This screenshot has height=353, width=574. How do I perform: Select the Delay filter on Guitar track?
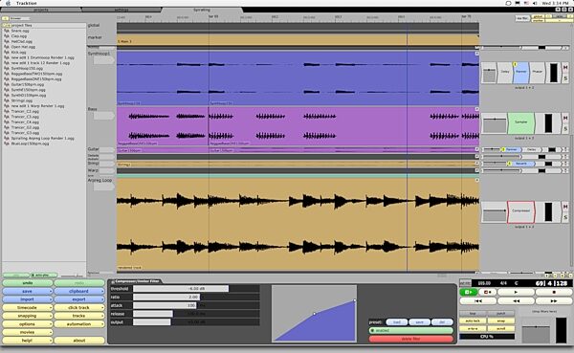pyautogui.click(x=532, y=149)
